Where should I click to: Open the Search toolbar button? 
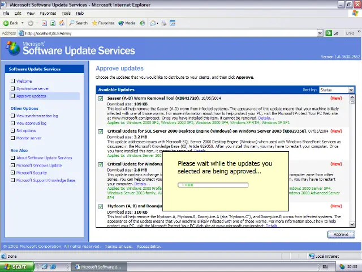coord(79,23)
